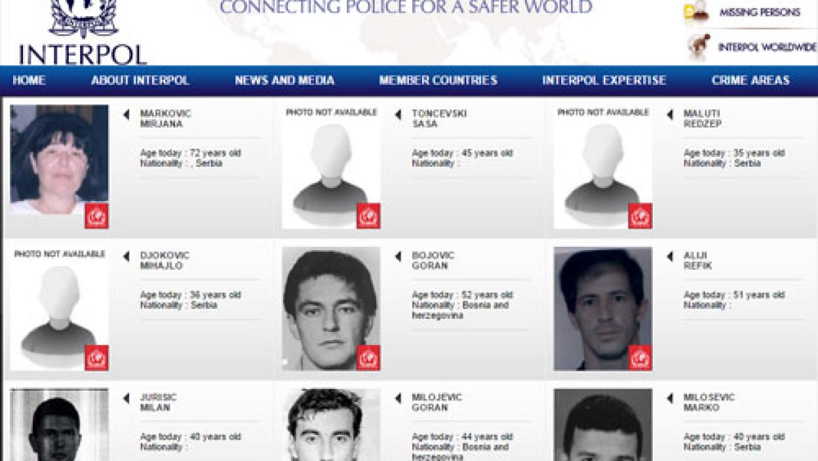This screenshot has height=461, width=818.
Task: Open the CRIME AREAS menu
Action: [x=750, y=81]
